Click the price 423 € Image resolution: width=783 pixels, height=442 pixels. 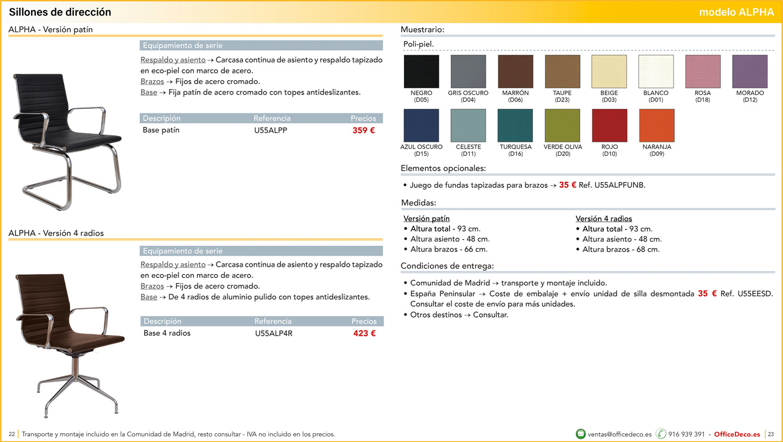point(365,333)
